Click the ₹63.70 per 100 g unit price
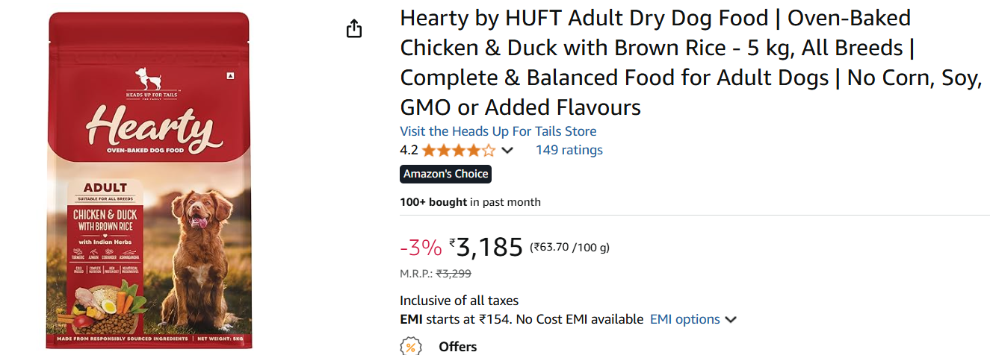Image resolution: width=990 pixels, height=355 pixels. pyautogui.click(x=569, y=247)
